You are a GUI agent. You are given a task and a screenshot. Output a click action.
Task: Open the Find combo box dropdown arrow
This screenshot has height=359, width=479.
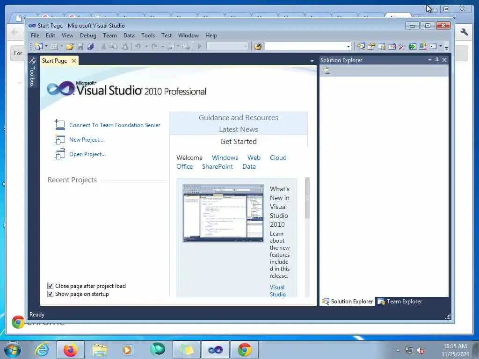click(348, 46)
